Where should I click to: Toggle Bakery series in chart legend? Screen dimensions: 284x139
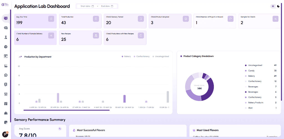click(126, 56)
